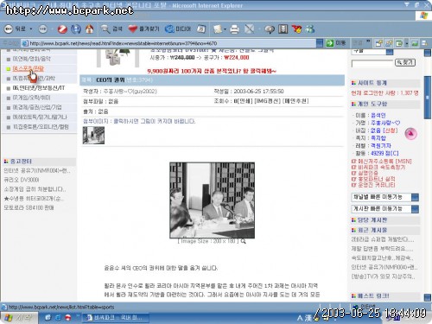Open the 06.인터넷/정보통신/IT category
This screenshot has width=432, height=324.
(x=39, y=88)
